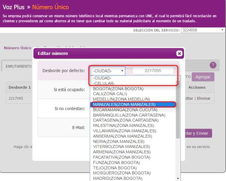Image resolution: width=226 pixels, height=181 pixels.
Task: Choose MEDELLIN(ZONA MEDELLIN) from list
Action: [x=133, y=99]
